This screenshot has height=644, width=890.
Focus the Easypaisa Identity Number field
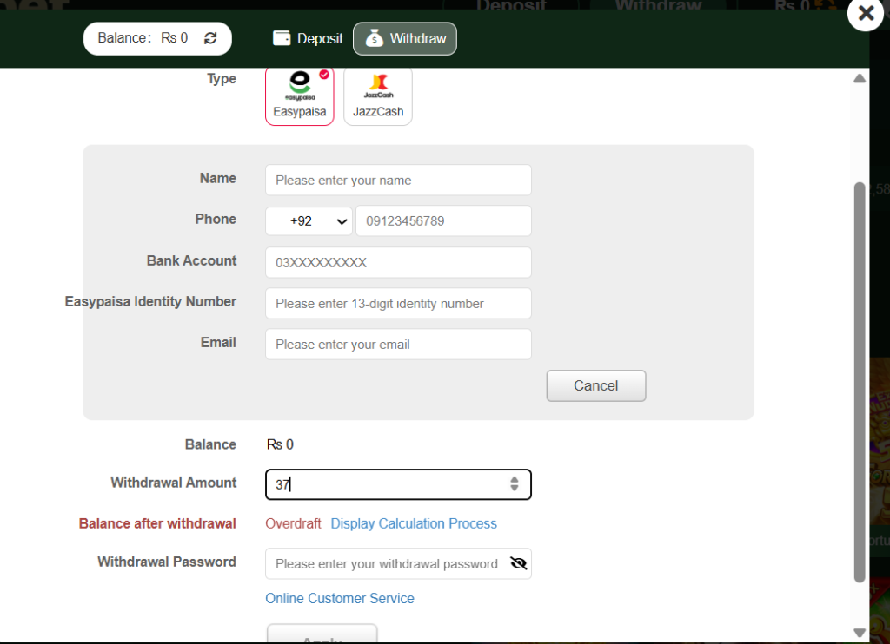click(x=398, y=303)
